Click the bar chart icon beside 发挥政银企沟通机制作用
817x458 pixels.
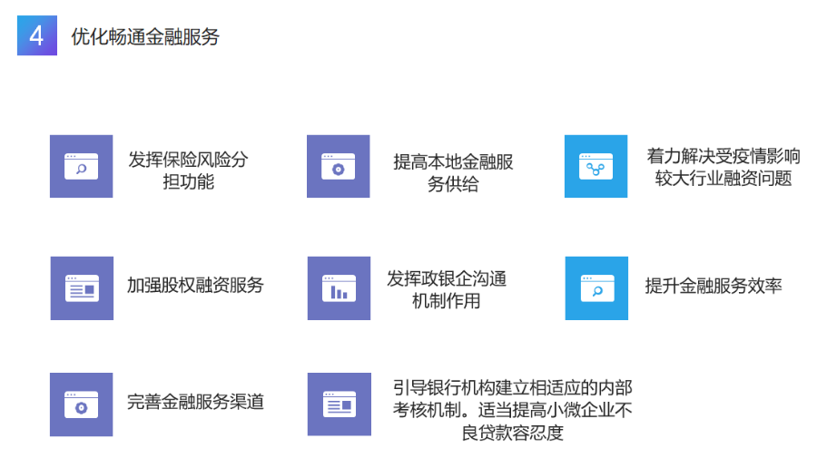click(338, 287)
